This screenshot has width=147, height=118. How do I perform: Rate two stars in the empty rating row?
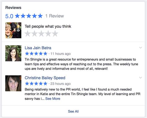(x=34, y=34)
